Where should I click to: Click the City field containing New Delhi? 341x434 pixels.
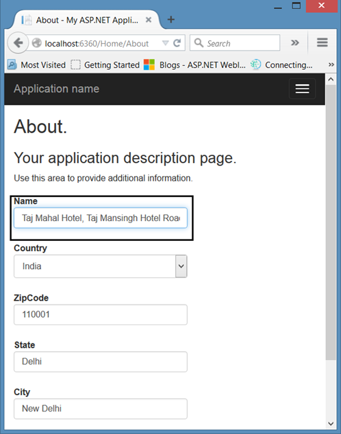[101, 409]
